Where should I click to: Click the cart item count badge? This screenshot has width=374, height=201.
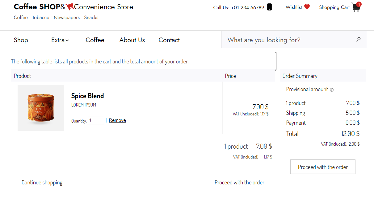coord(359,4)
